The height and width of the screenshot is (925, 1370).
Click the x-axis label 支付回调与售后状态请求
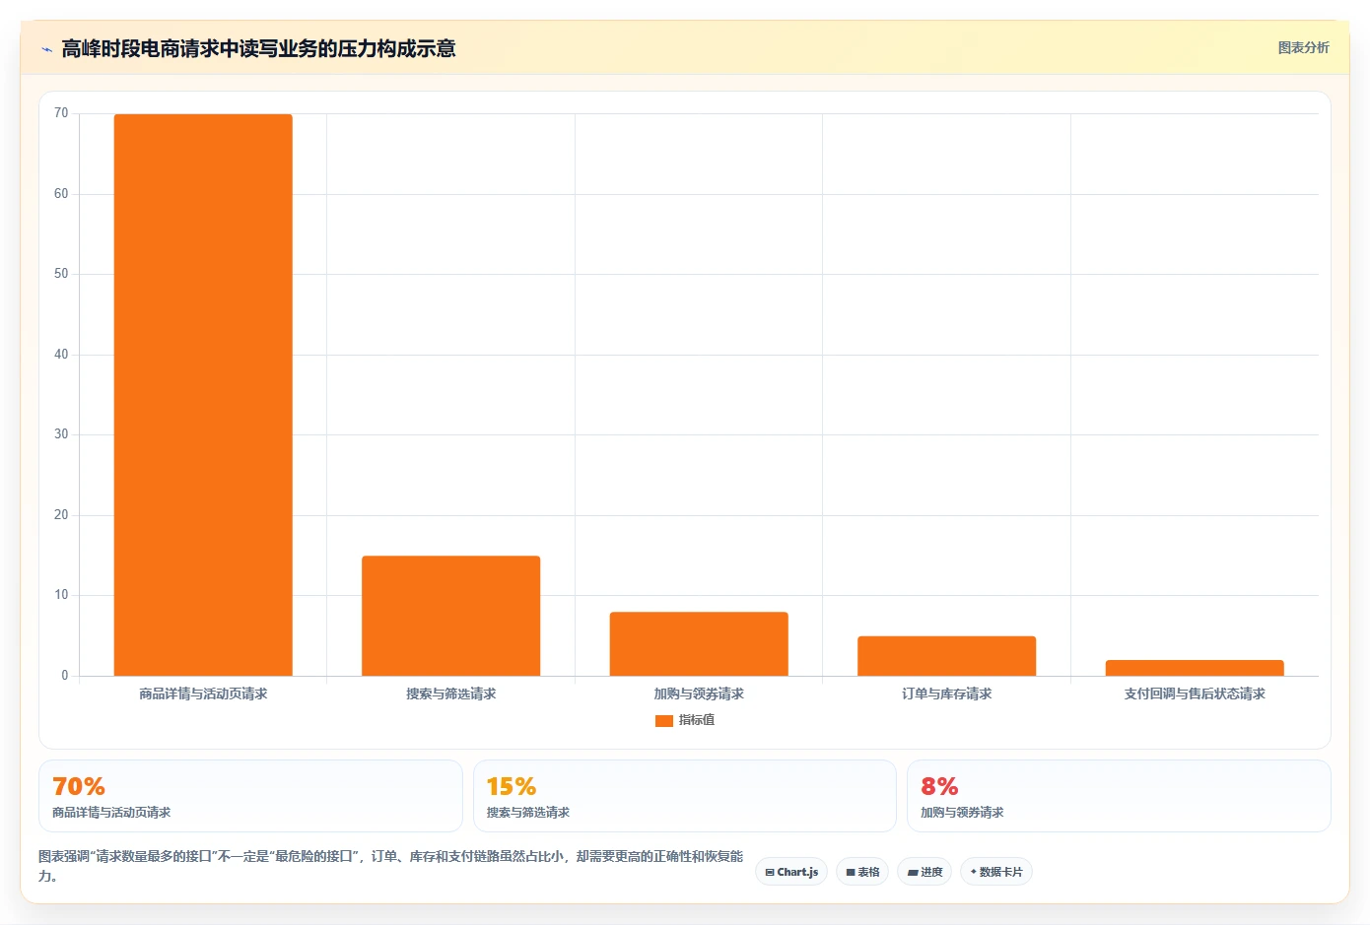pyautogui.click(x=1195, y=694)
